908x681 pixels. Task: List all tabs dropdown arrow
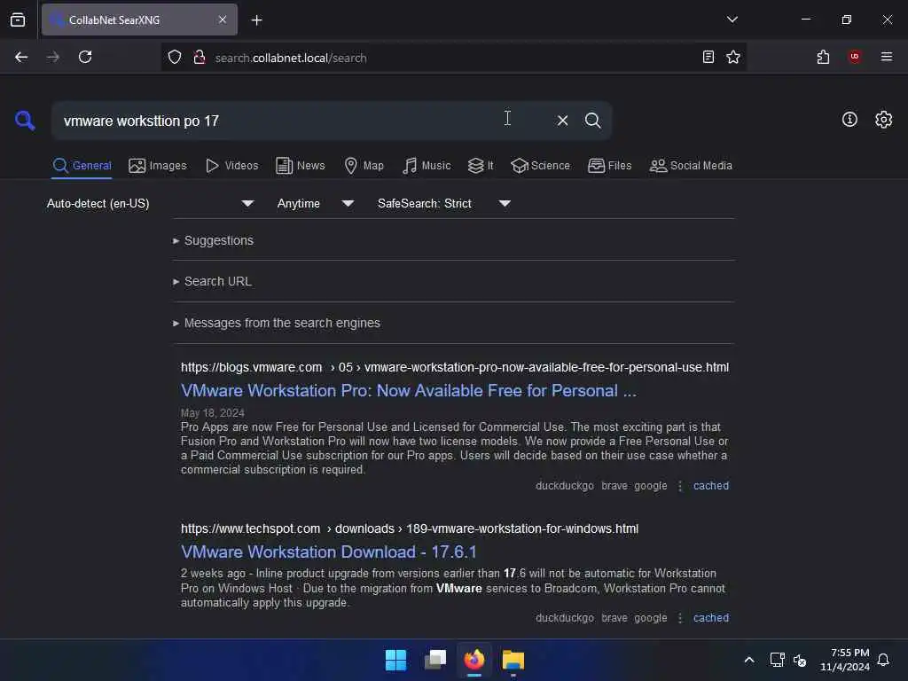coord(732,20)
